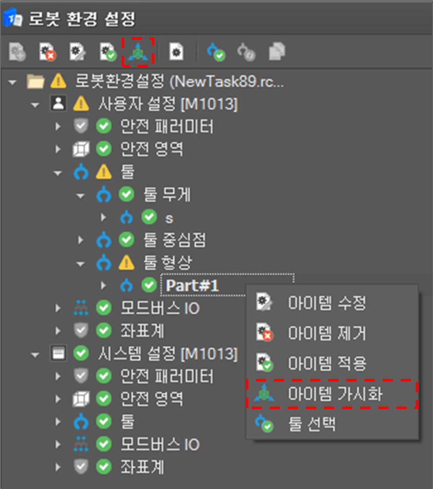
Task: Click the edit item pencil icon in toolbar
Action: (x=78, y=52)
